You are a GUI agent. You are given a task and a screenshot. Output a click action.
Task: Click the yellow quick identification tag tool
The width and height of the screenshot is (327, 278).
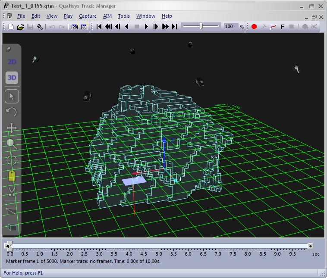(x=12, y=175)
